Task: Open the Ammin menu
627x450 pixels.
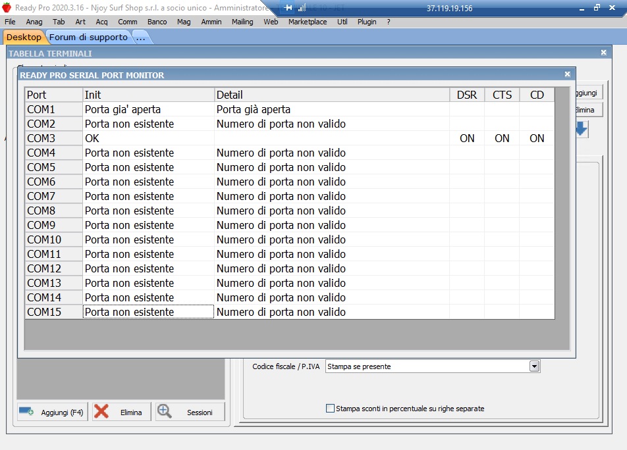Action: point(211,22)
